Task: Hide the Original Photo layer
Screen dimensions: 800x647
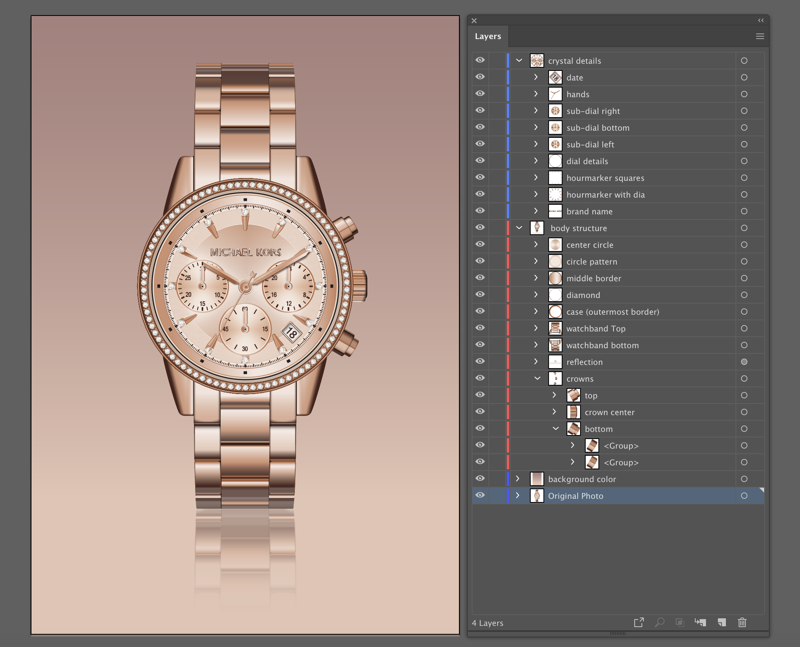Action: (480, 495)
